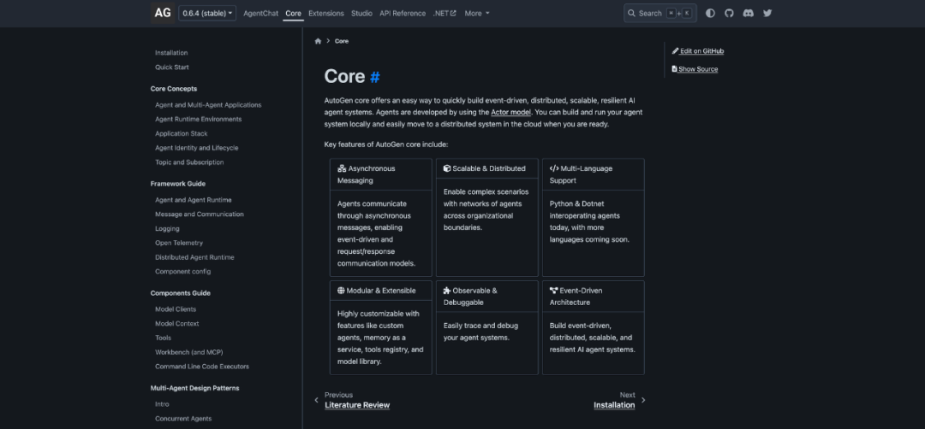Click the file icon beside Show Source
Viewport: 925px width, 429px height.
point(675,69)
